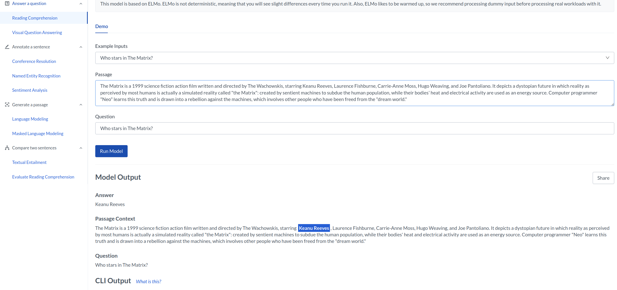This screenshot has height=290, width=617.
Task: Open Visual Question Answering demo
Action: (37, 33)
